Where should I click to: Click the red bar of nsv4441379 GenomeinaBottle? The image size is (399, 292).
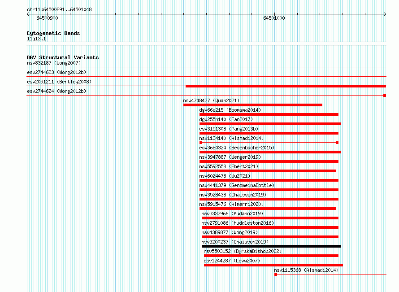pyautogui.click(x=269, y=190)
